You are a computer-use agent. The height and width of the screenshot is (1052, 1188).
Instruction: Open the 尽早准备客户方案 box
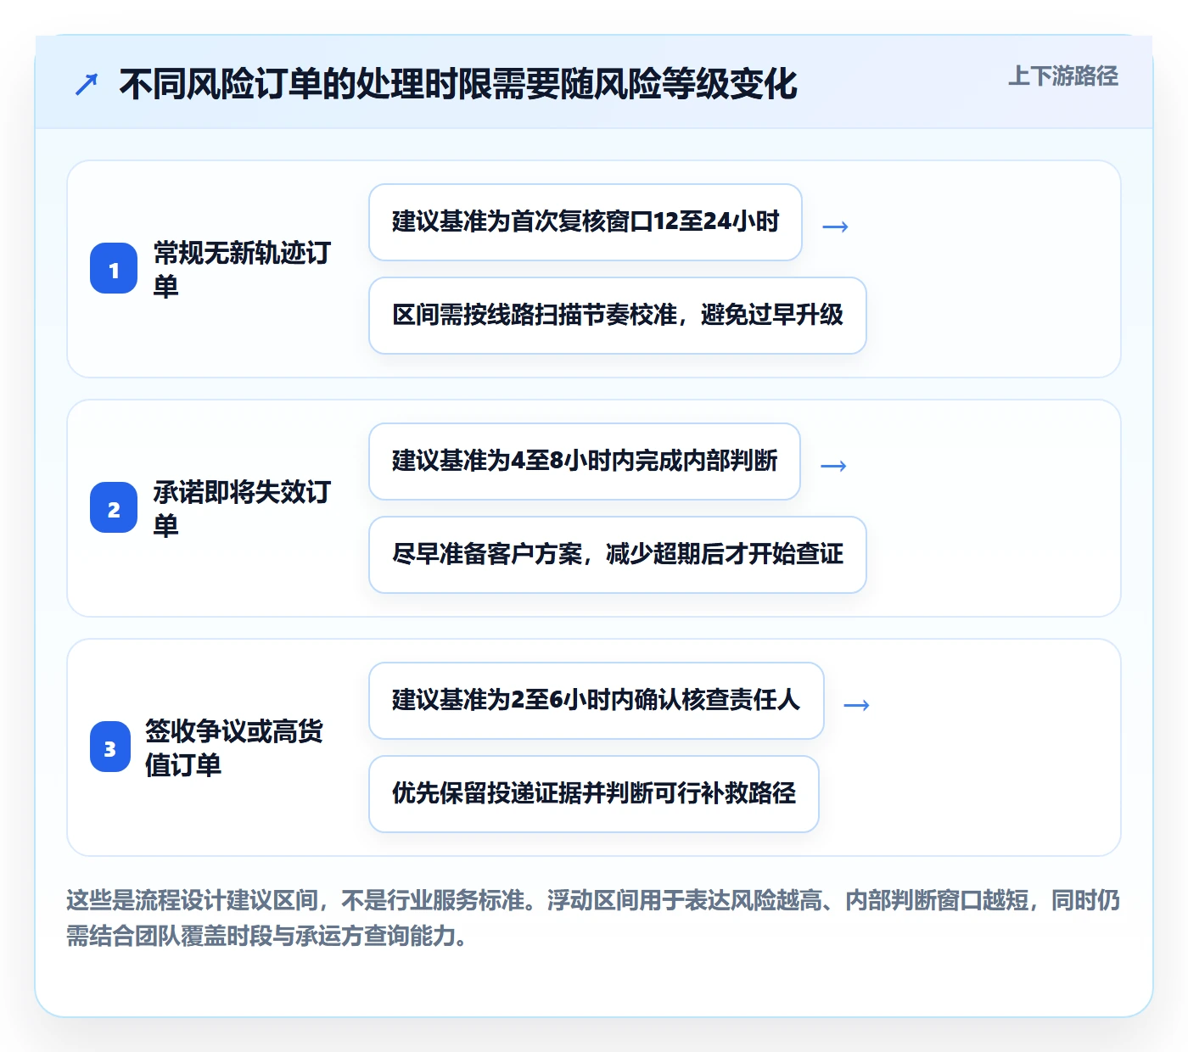[618, 555]
